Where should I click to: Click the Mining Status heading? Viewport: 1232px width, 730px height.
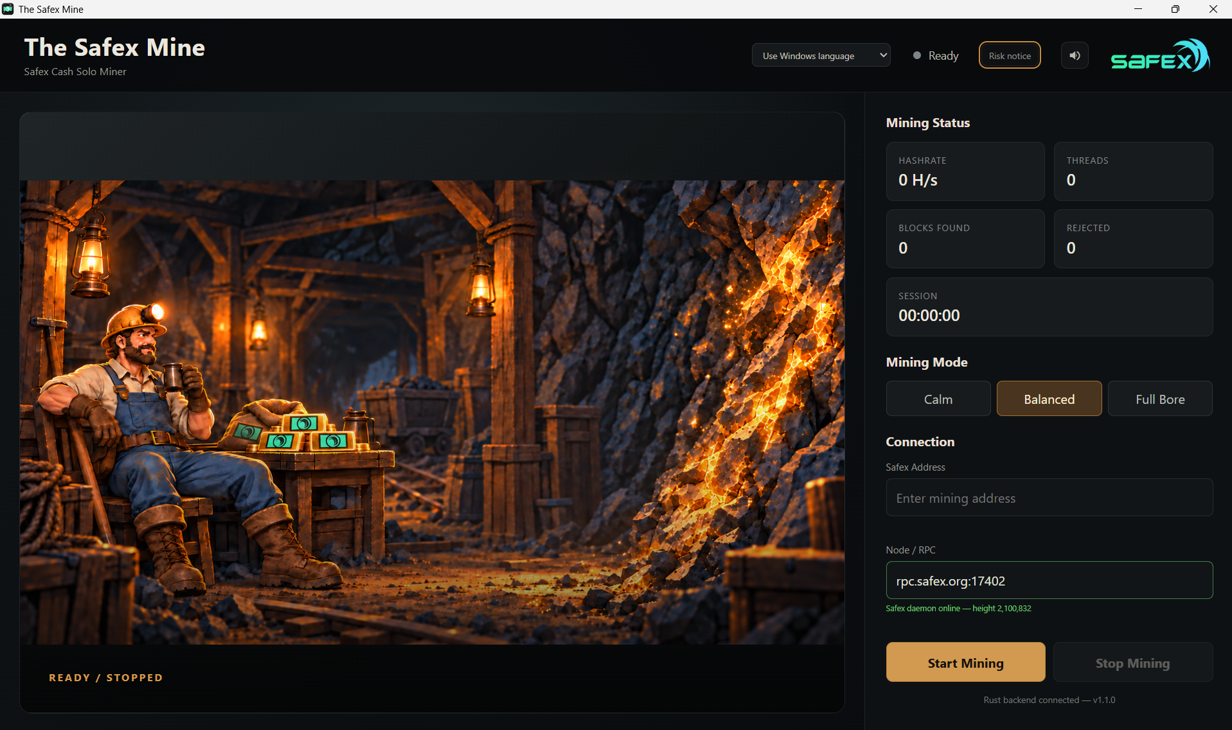[927, 123]
